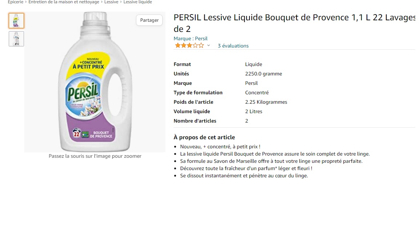Select the first bottle thumbnail image

coord(16,21)
